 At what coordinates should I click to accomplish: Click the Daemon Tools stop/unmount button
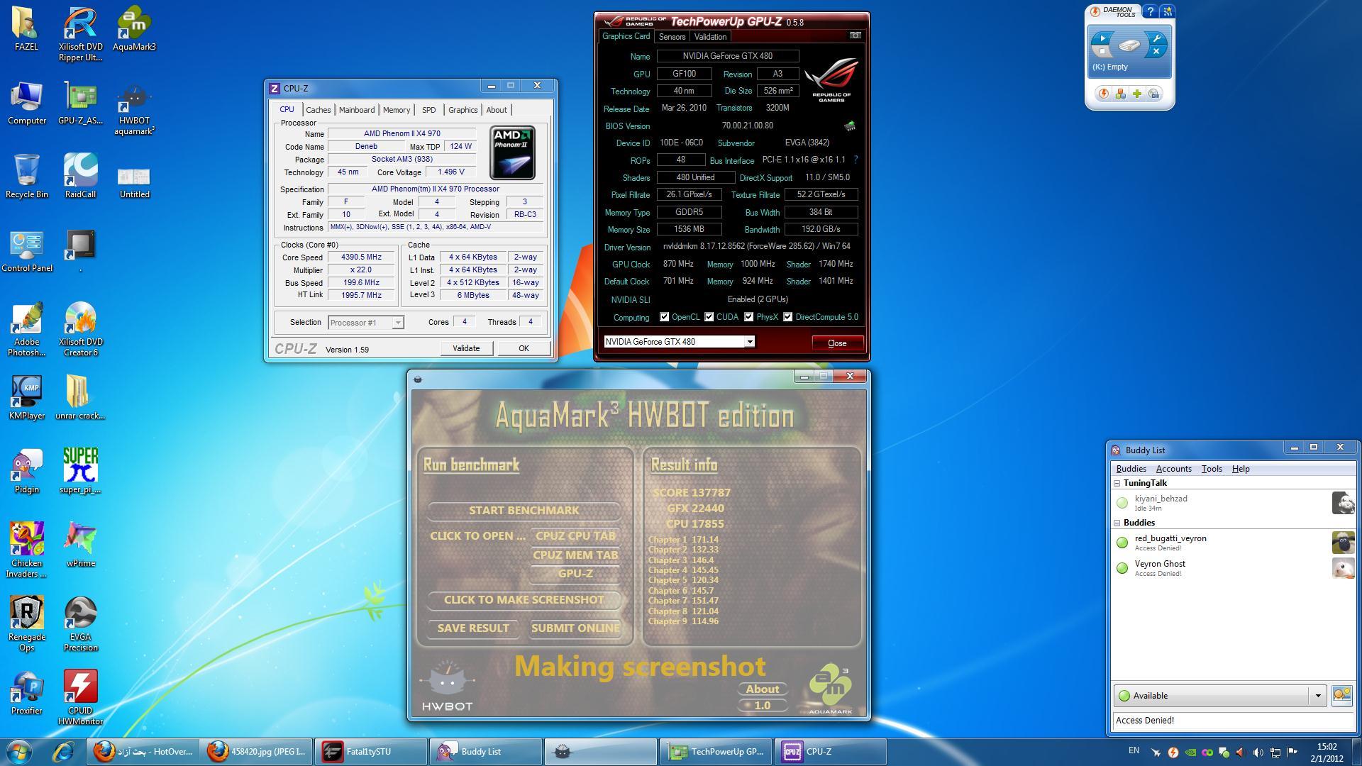pos(1102,52)
